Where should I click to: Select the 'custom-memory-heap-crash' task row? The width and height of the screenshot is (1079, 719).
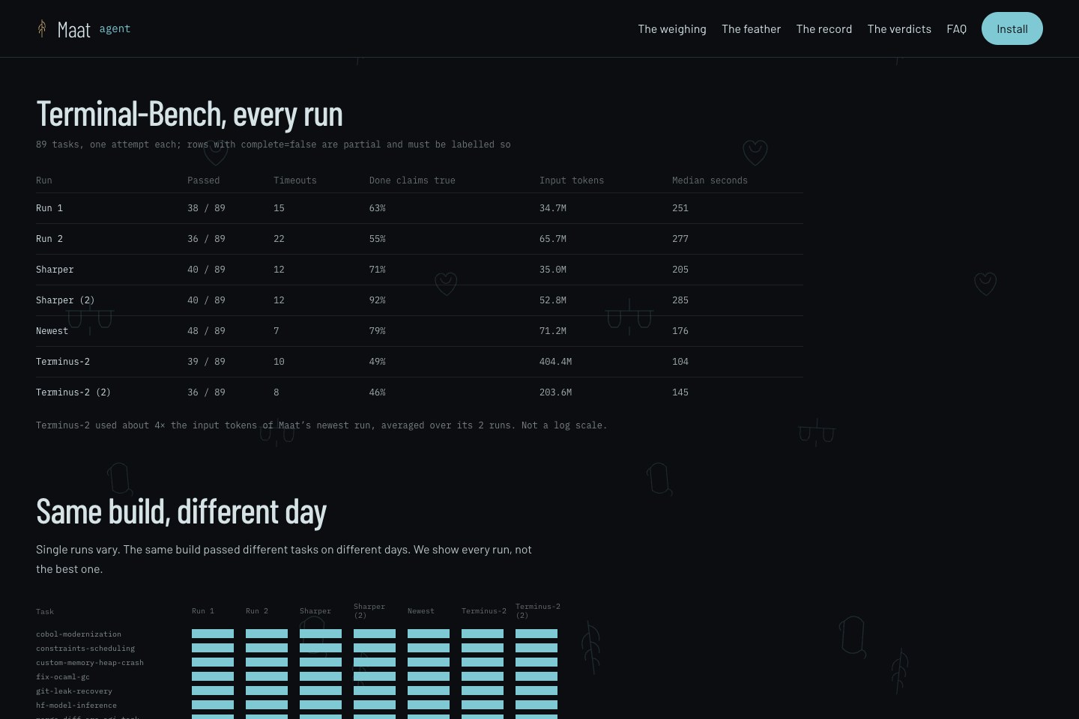coord(90,663)
